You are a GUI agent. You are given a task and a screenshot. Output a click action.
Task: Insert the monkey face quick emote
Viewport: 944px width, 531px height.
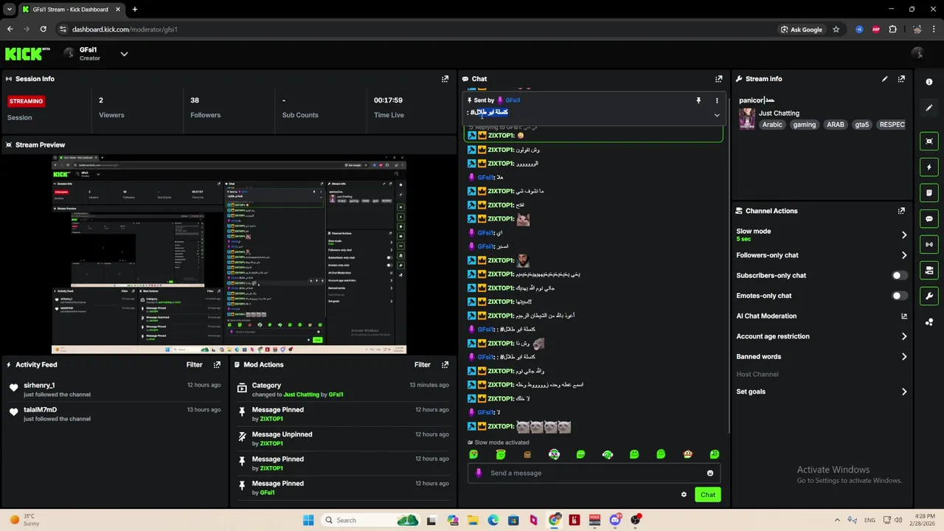point(687,454)
